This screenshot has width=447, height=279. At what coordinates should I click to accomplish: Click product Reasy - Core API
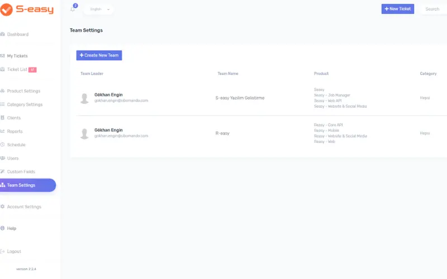click(x=329, y=125)
